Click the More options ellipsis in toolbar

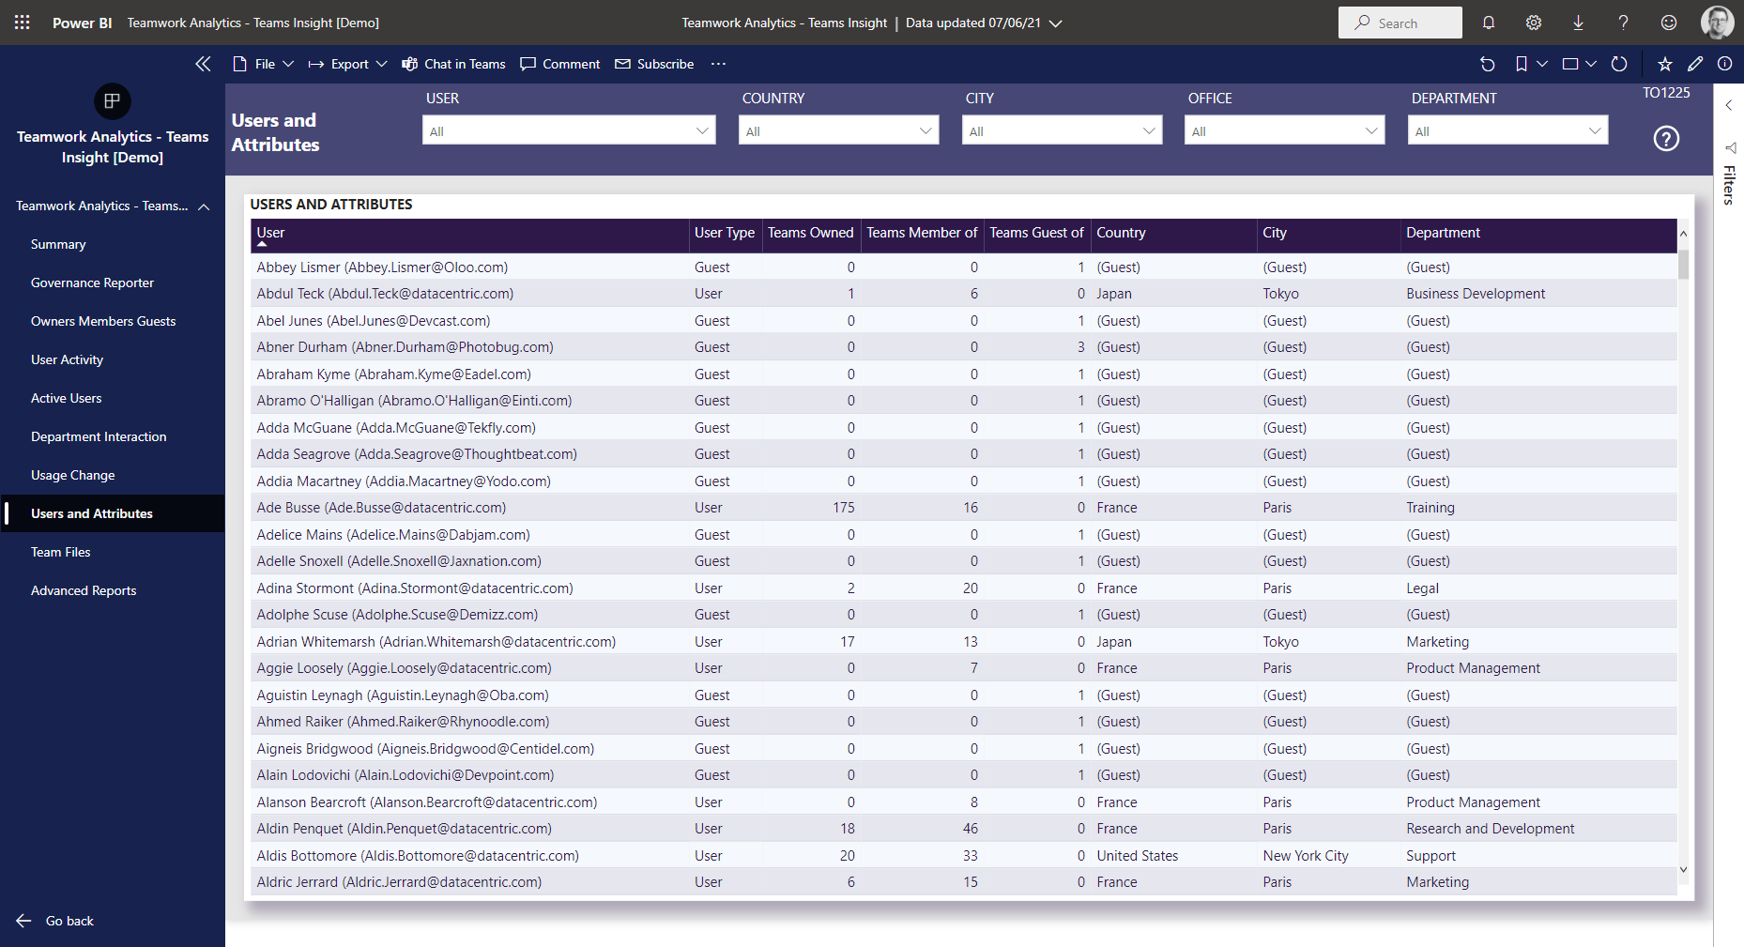click(x=718, y=64)
